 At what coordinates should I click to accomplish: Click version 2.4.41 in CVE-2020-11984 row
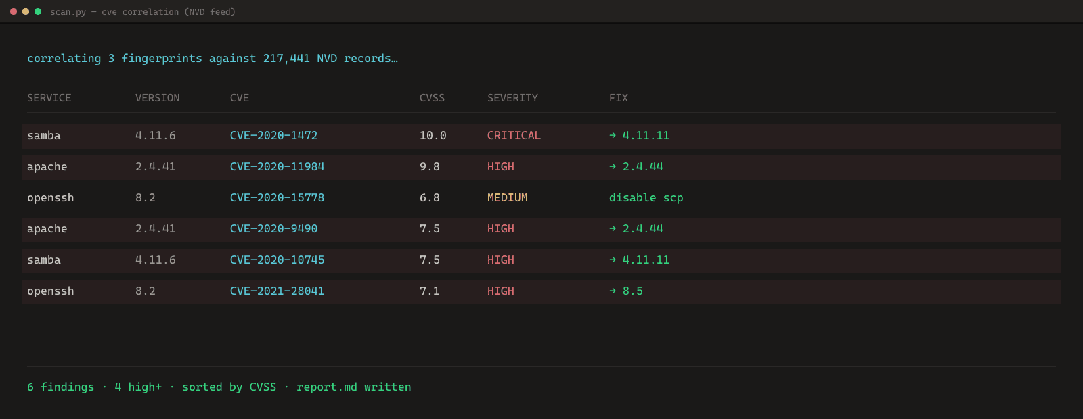click(156, 167)
